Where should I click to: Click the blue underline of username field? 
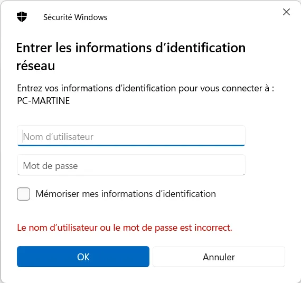(131, 145)
